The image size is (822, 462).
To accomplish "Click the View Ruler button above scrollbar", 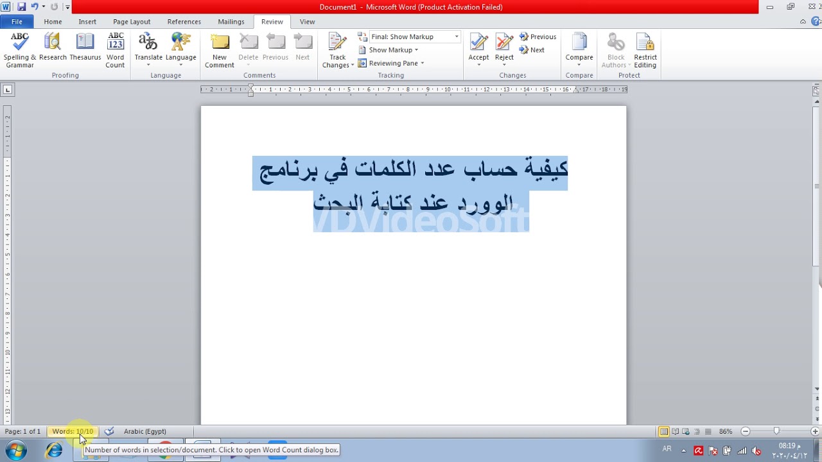I will (816, 90).
